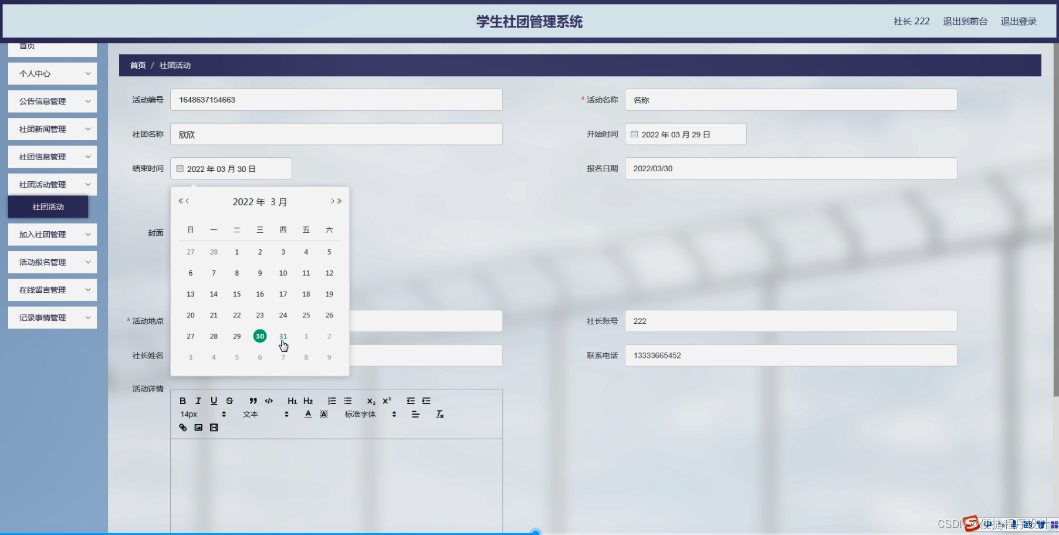Apply Heading 1 formatting

pos(292,401)
